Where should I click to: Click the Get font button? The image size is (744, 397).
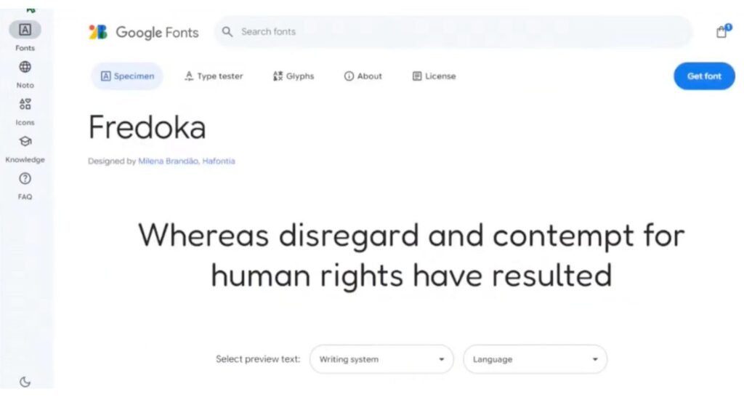(x=704, y=76)
